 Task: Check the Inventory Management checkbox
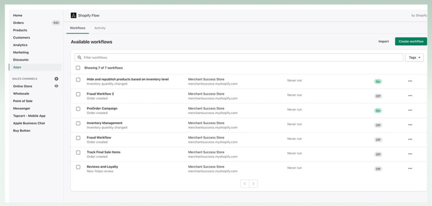78,123
